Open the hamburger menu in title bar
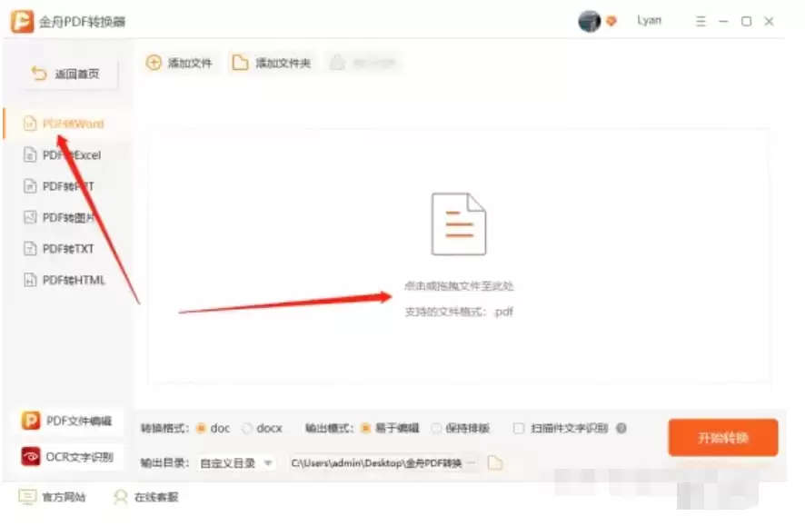805x526 pixels. click(701, 22)
